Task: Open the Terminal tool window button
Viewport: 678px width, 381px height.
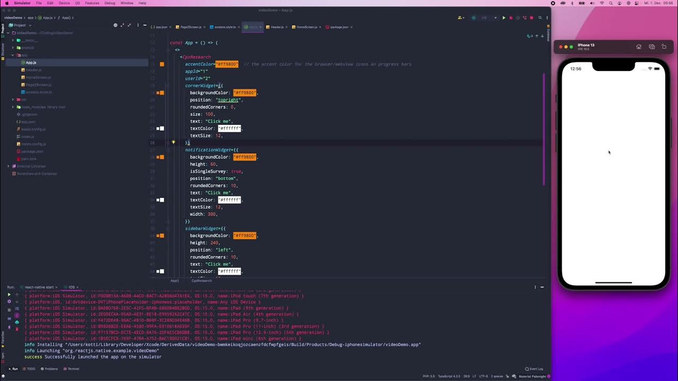Action: [72, 369]
